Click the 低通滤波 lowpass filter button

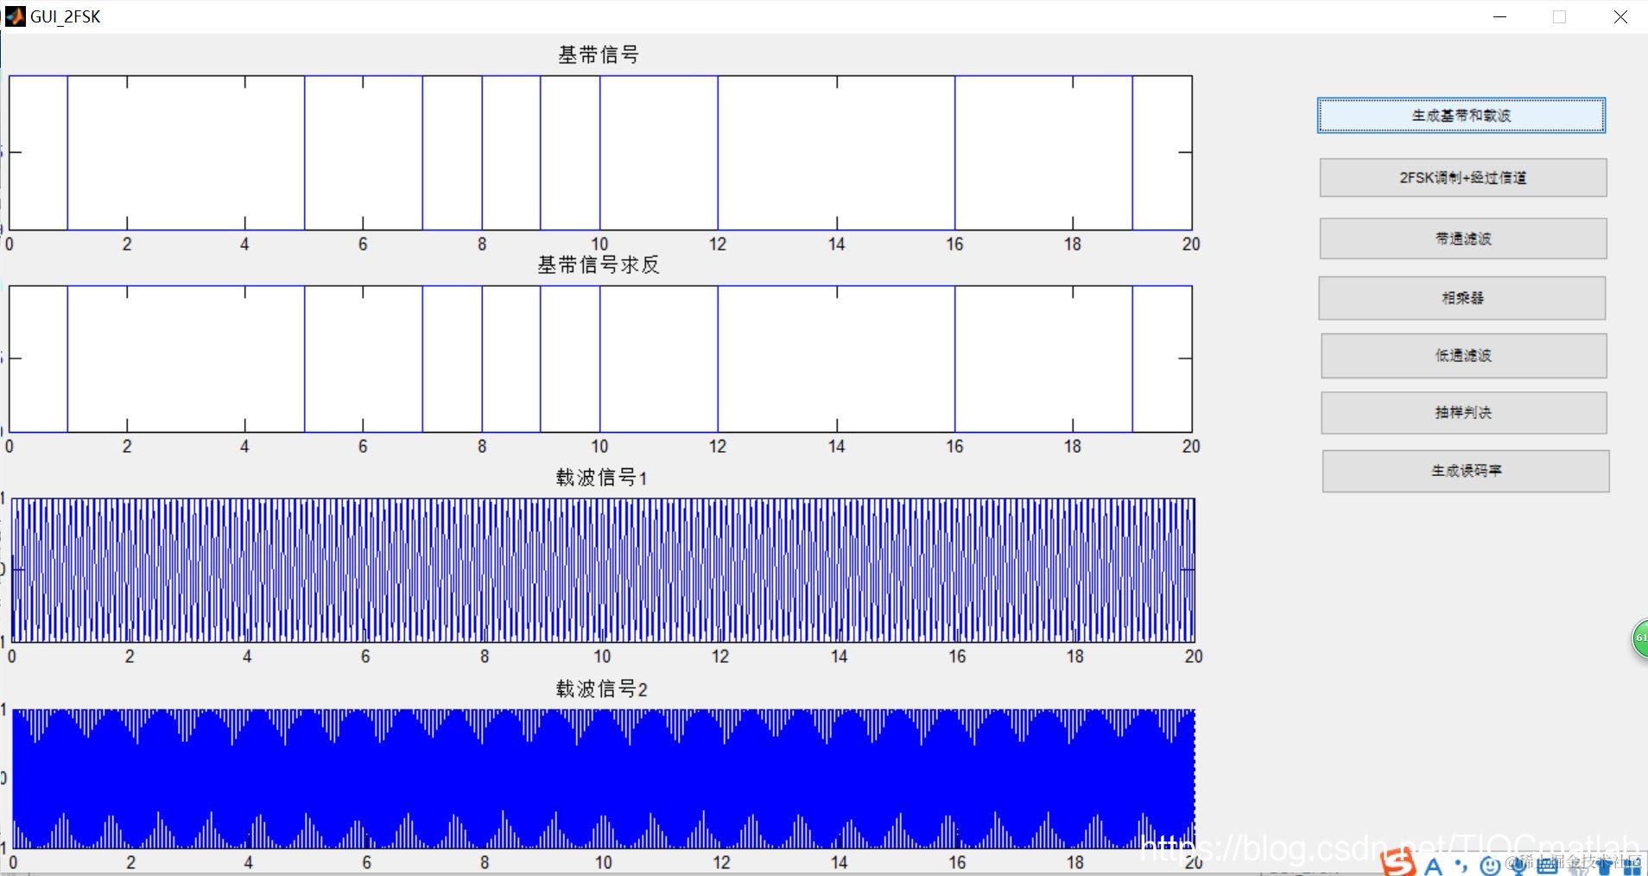click(x=1464, y=356)
